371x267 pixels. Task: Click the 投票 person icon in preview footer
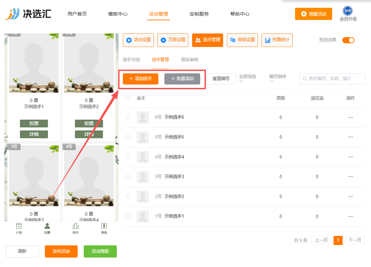[x=47, y=226]
